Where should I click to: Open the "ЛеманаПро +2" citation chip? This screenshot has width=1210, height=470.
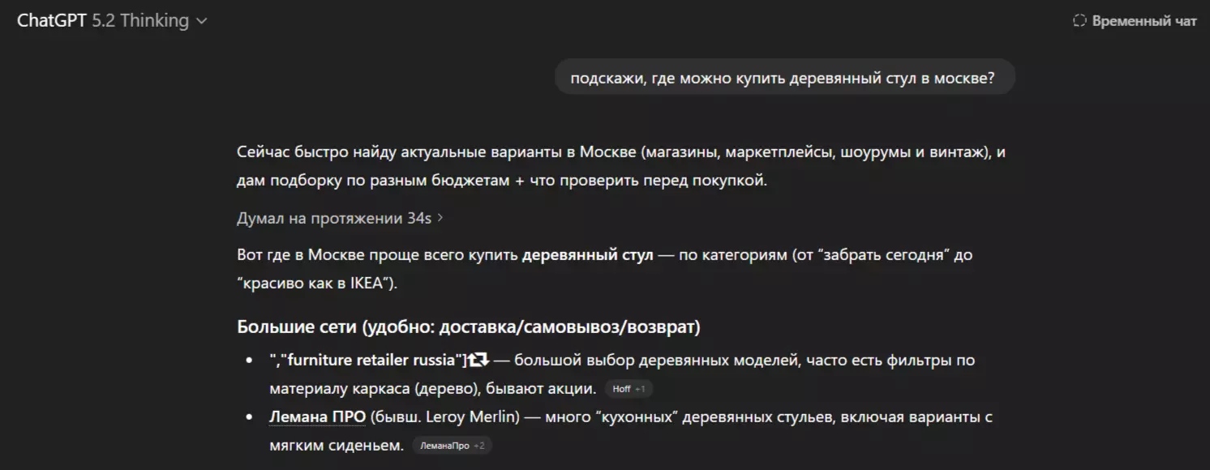pyautogui.click(x=452, y=445)
